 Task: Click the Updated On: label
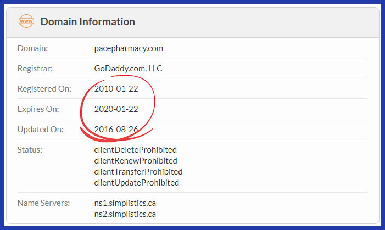click(x=41, y=130)
